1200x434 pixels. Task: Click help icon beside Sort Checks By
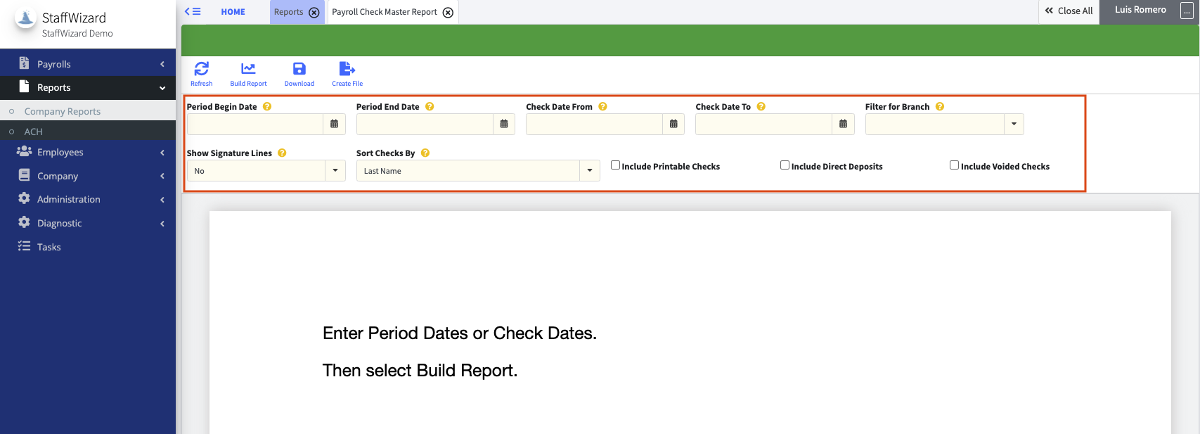pos(425,153)
